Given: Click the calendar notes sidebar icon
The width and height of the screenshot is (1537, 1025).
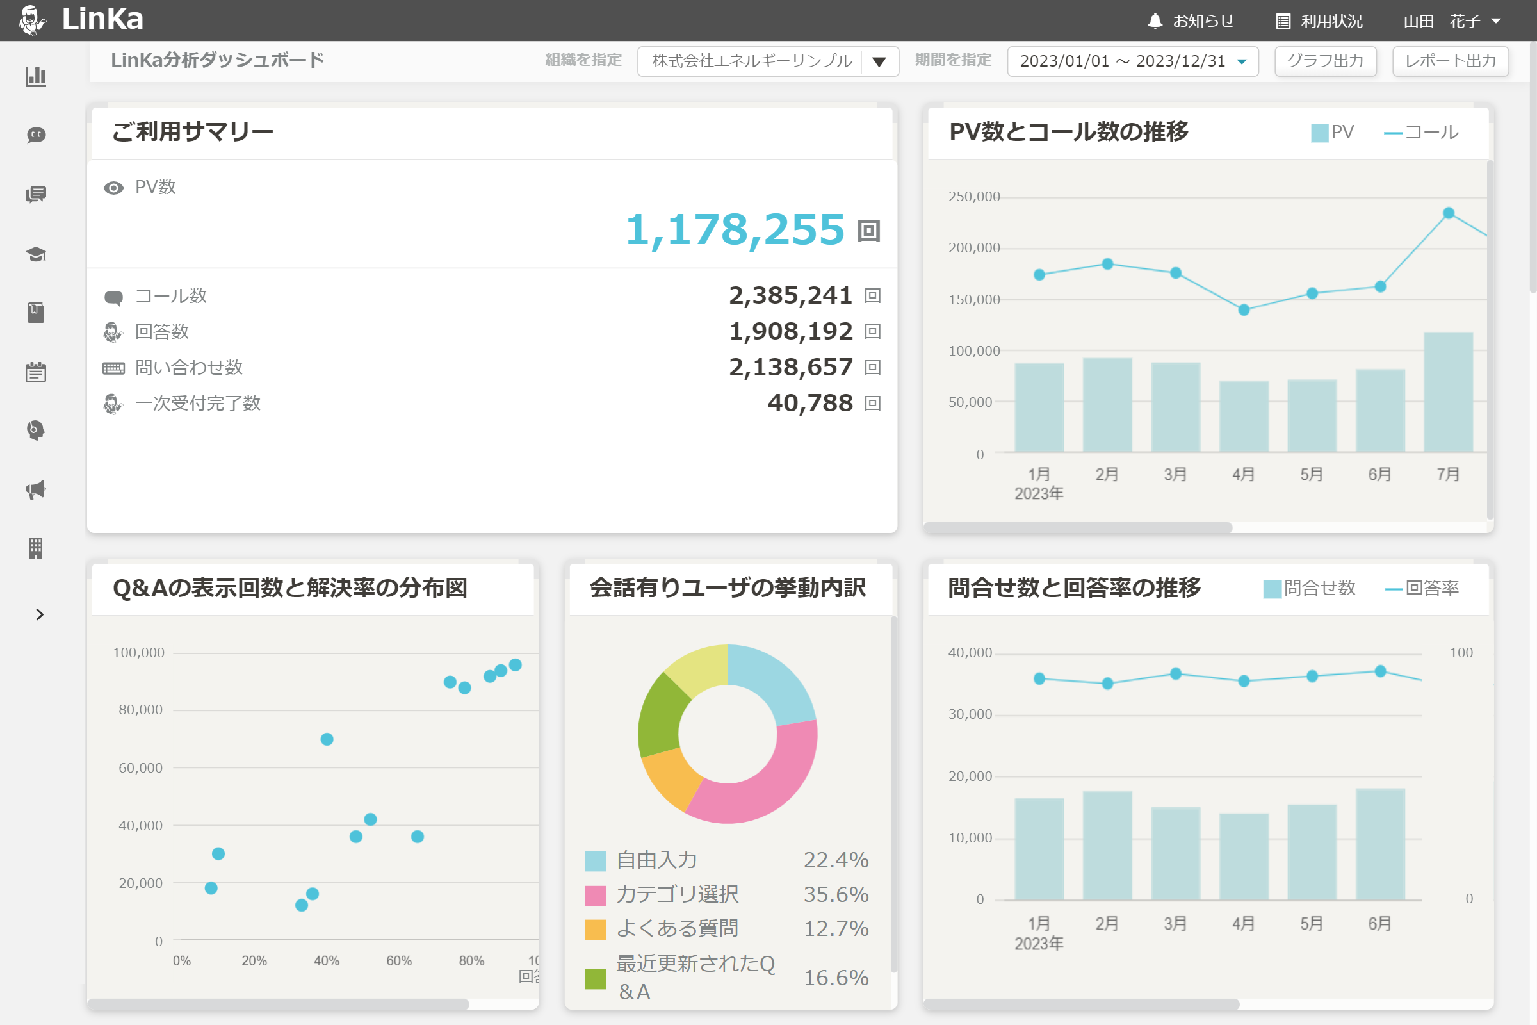Looking at the screenshot, I should pos(36,372).
